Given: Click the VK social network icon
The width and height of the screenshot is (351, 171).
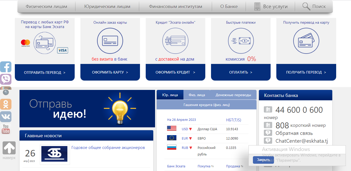Looking at the screenshot, I should (6, 117).
